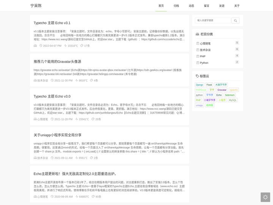The width and height of the screenshot is (273, 205).
Task: Click the 大端字节序 tag
Action: [x=221, y=85]
